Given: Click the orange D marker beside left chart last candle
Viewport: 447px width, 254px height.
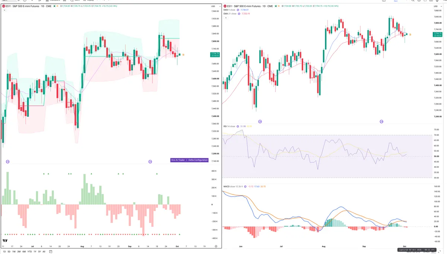Looking at the screenshot, I should point(183,55).
